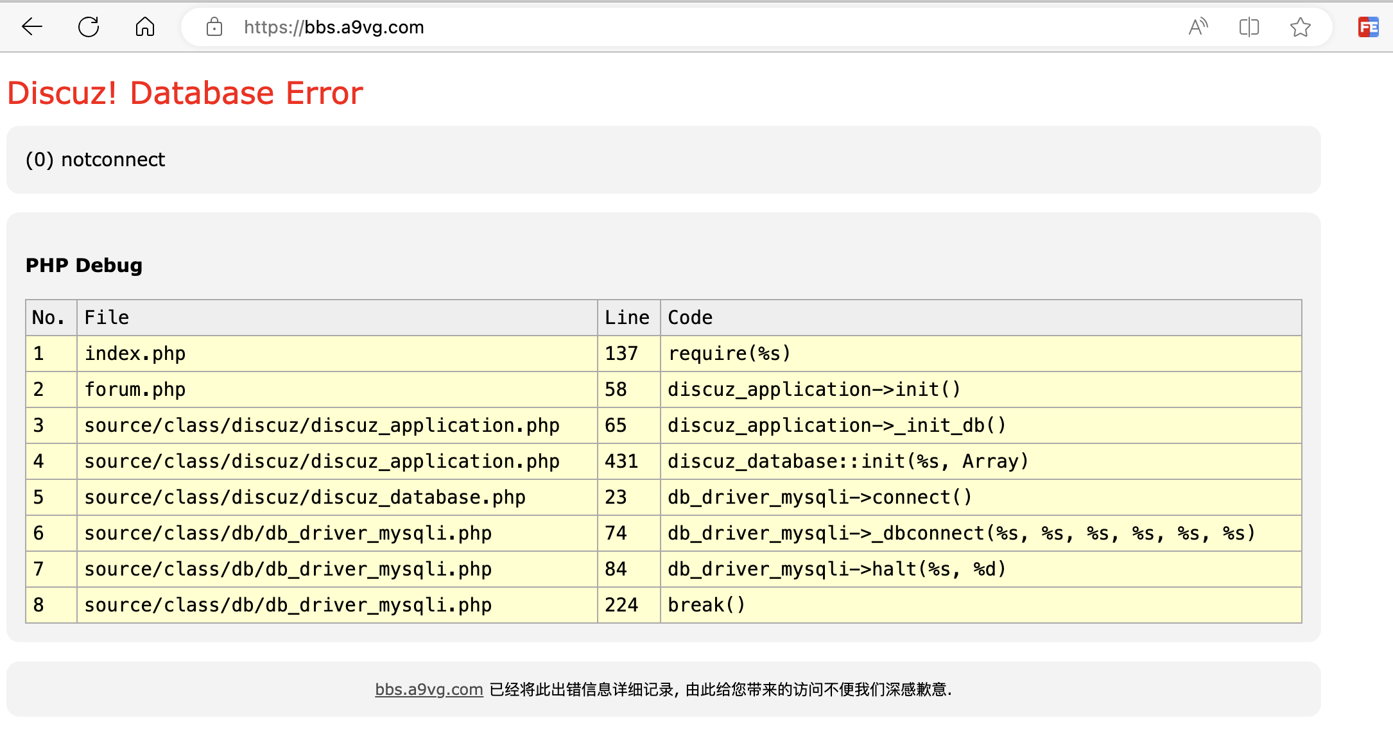Select the Discuz! Database Error heading

(185, 93)
